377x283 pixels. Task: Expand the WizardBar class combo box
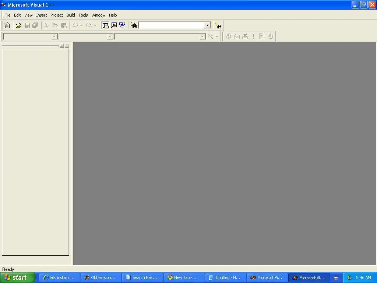pyautogui.click(x=54, y=36)
